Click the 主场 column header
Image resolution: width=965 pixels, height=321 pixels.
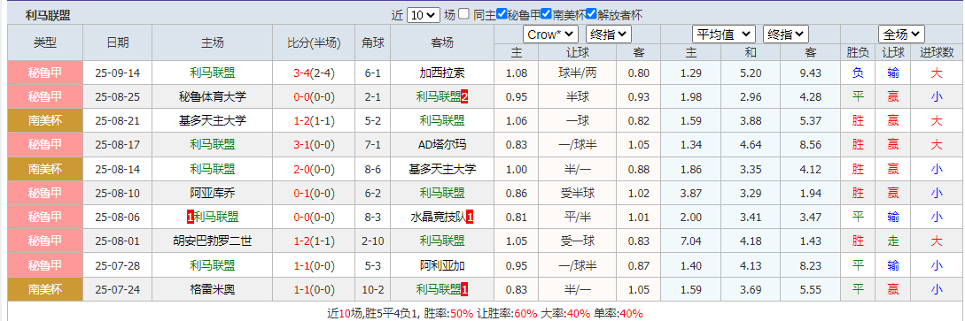(213, 42)
